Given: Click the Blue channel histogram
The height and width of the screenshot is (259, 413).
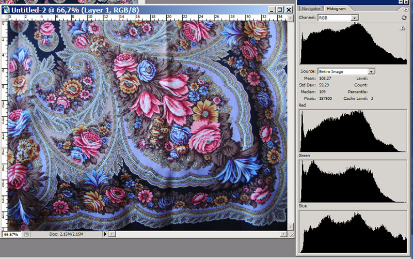Looking at the screenshot, I should (353, 231).
